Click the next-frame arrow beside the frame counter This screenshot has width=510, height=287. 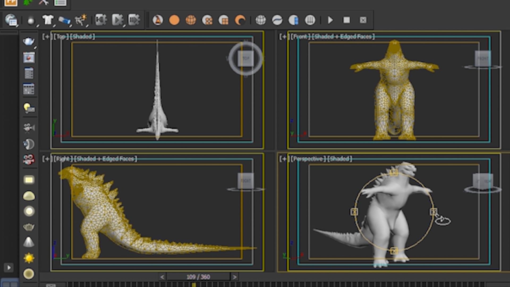click(235, 277)
